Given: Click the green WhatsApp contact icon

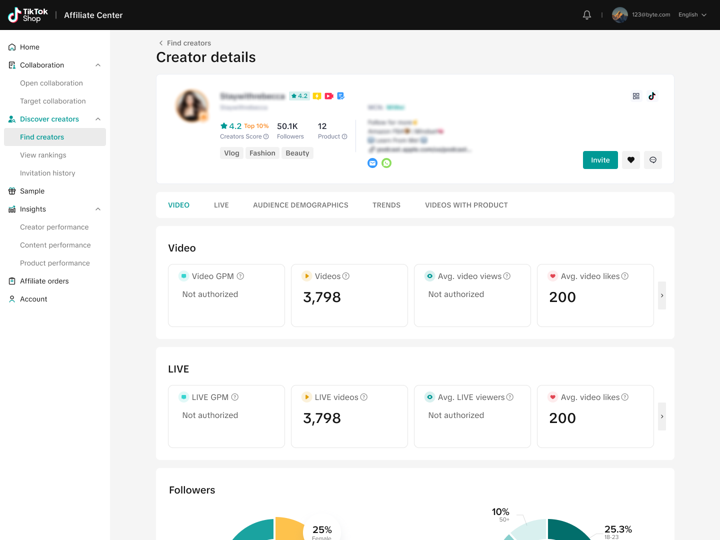Looking at the screenshot, I should click(386, 163).
